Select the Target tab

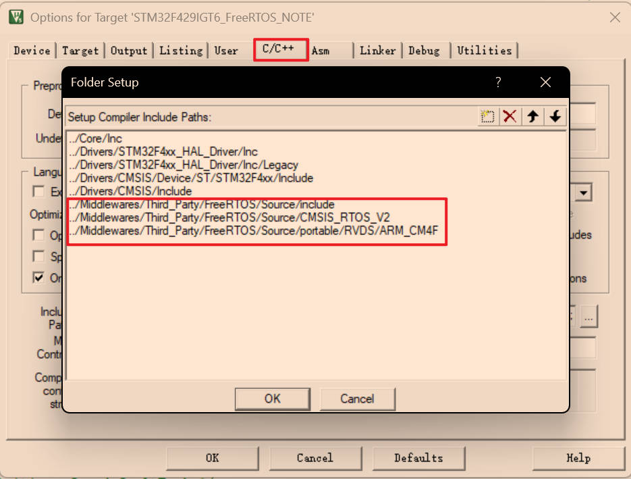80,51
